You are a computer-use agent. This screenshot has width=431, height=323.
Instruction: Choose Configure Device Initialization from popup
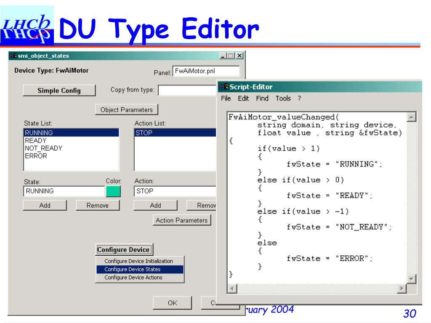click(140, 261)
